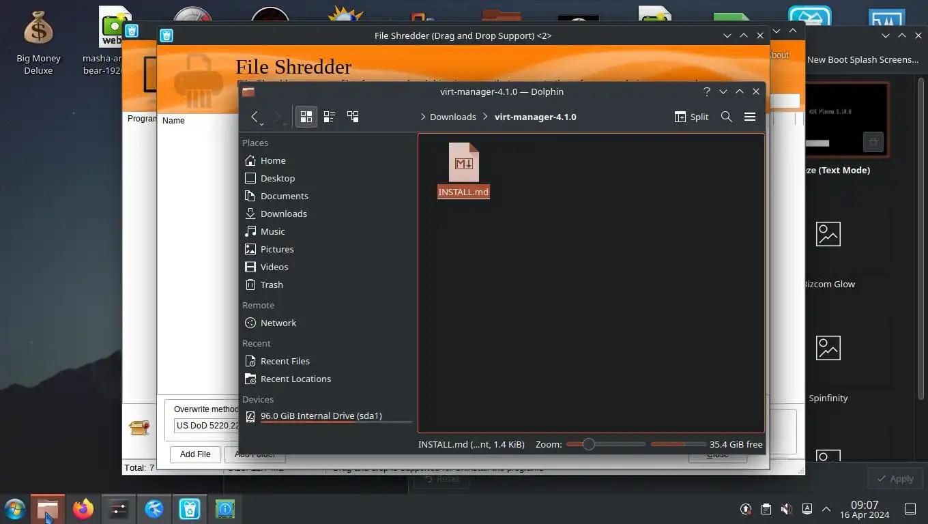The height and width of the screenshot is (524, 928).
Task: Switch Dolphin to Icons view mode
Action: click(306, 117)
